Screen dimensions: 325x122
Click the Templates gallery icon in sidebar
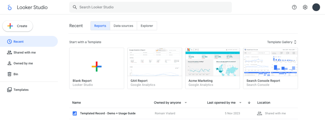pyautogui.click(x=9, y=90)
